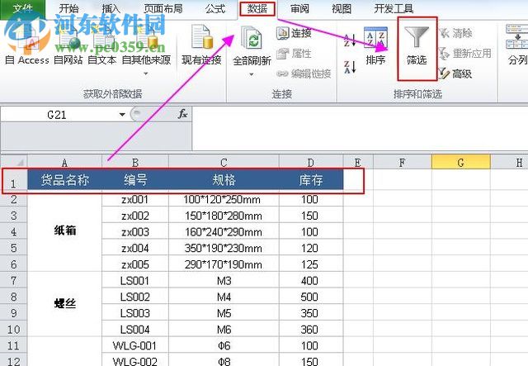Click 清除 to clear filter

(455, 33)
